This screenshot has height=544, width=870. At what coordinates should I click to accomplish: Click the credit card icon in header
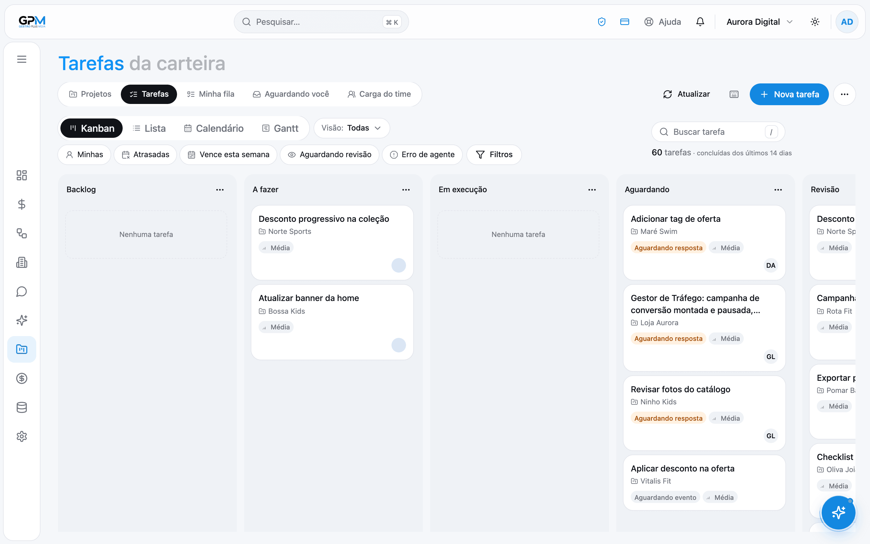tap(625, 22)
